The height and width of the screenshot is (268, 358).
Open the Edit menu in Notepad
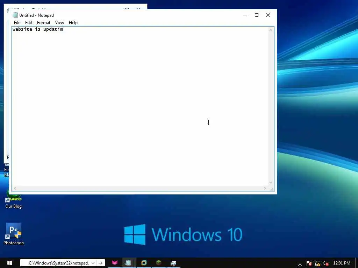coord(29,23)
